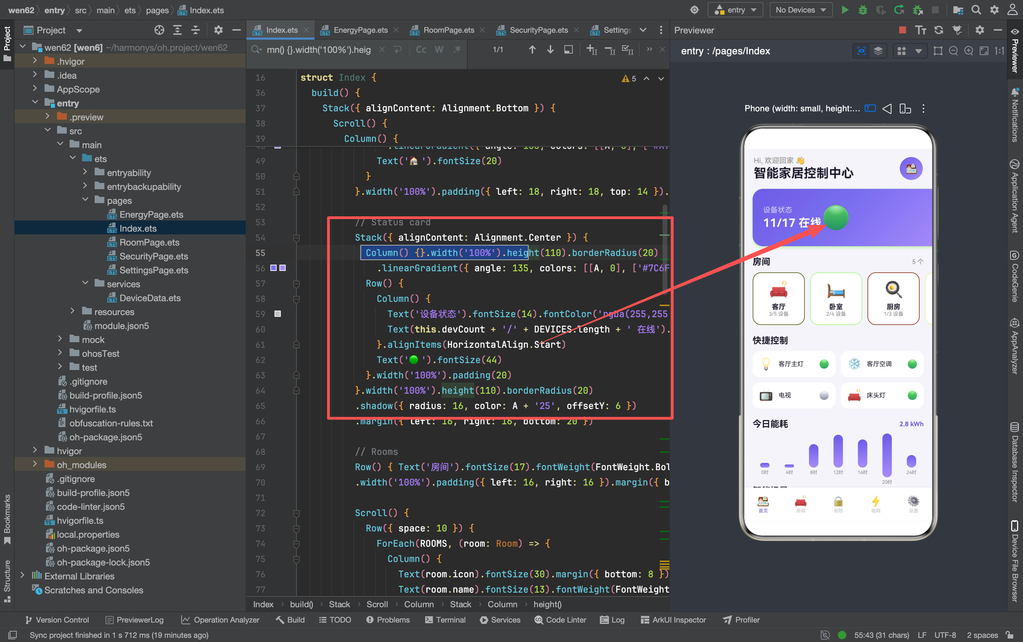The height and width of the screenshot is (642, 1023).
Task: Toggle 床头灯 switch in preview
Action: (x=912, y=395)
